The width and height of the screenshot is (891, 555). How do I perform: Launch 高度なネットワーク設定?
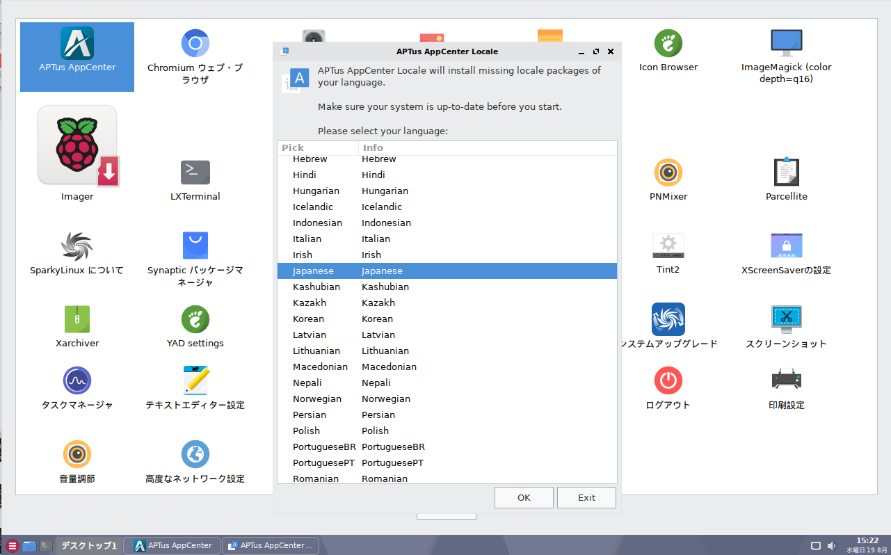tap(195, 454)
